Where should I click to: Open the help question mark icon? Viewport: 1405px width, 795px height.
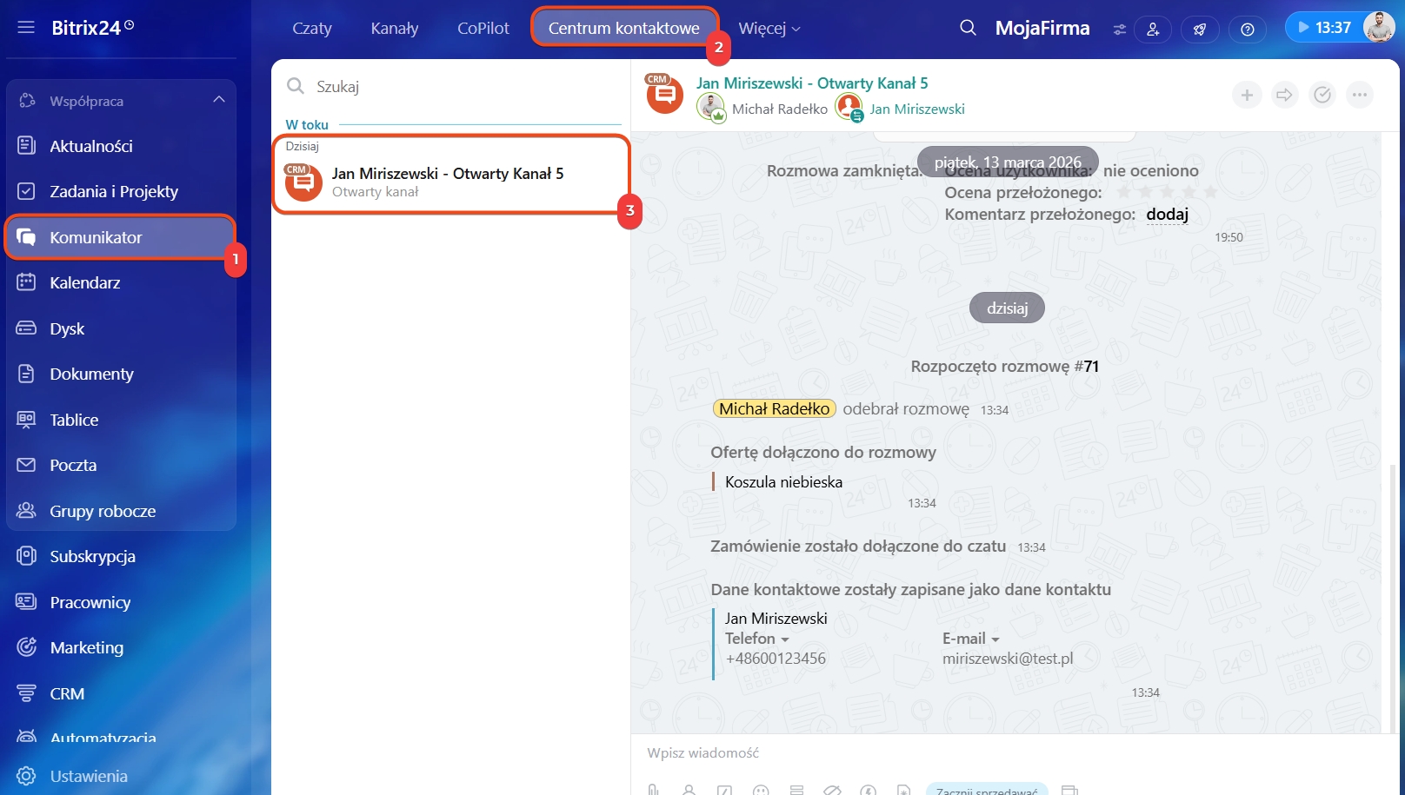[1248, 30]
